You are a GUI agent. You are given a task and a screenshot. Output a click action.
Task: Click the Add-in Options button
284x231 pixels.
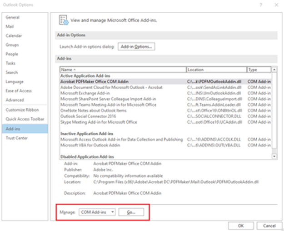point(136,46)
